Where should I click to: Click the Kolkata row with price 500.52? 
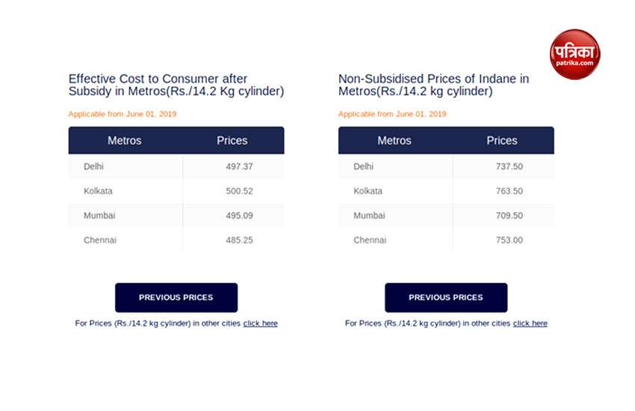point(176,191)
